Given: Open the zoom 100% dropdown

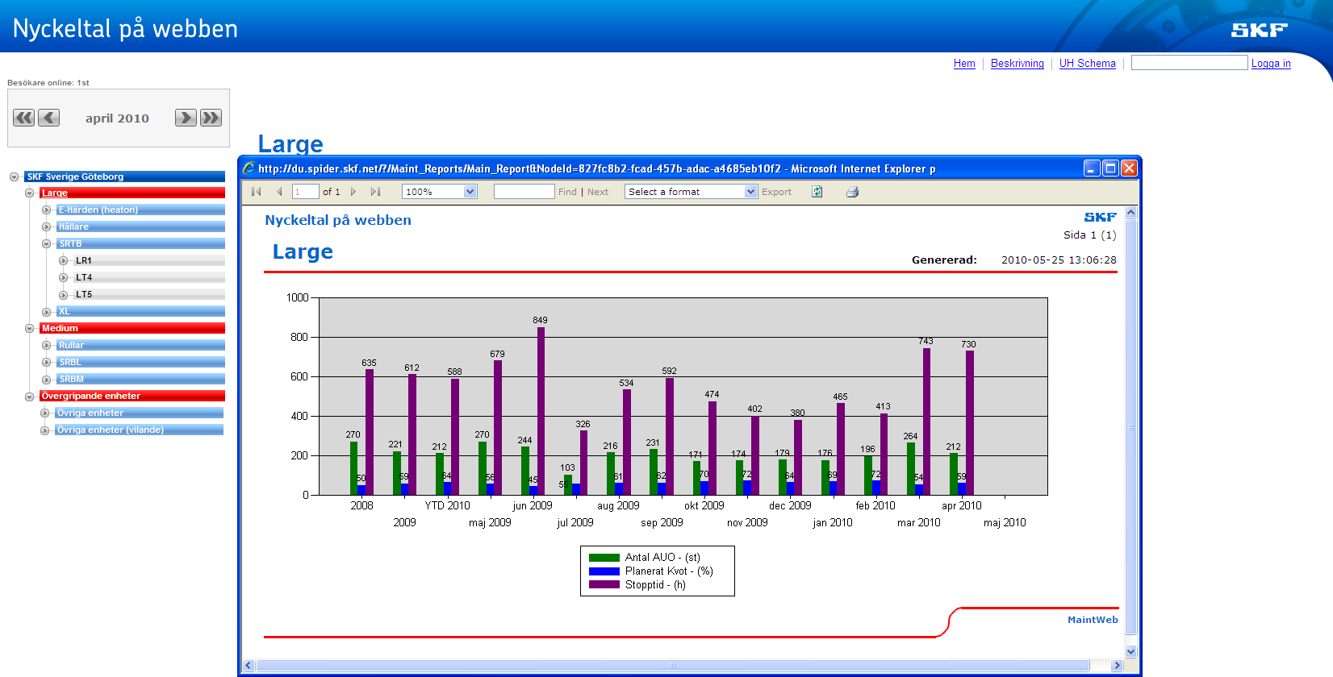Looking at the screenshot, I should tap(470, 192).
